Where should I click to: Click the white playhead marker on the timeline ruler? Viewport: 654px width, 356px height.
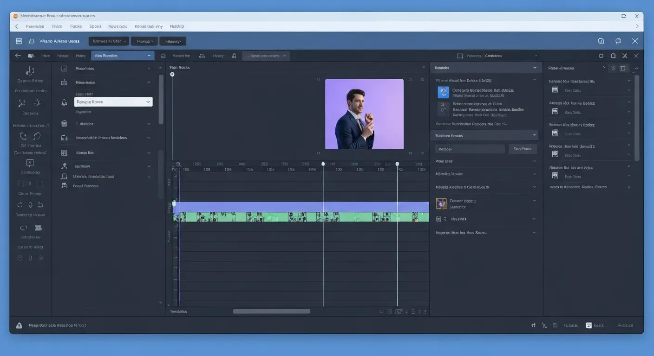(323, 164)
